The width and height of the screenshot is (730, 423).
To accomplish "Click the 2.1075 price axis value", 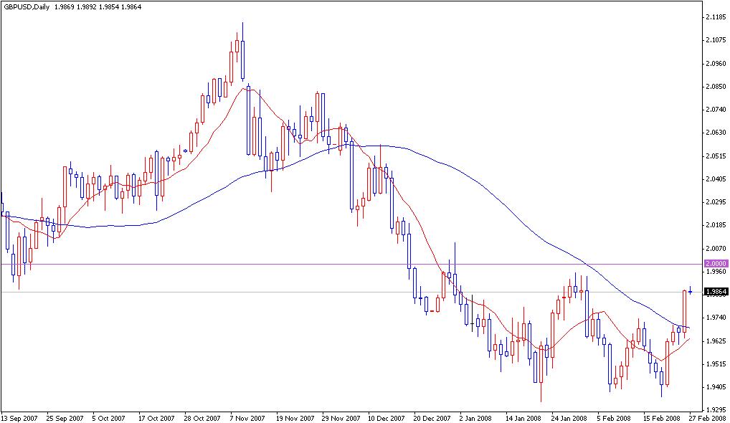I will coord(716,40).
